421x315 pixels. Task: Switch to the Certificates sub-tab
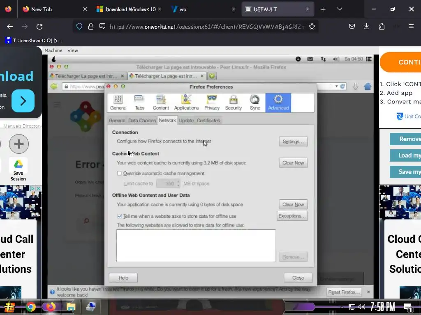coord(208,121)
